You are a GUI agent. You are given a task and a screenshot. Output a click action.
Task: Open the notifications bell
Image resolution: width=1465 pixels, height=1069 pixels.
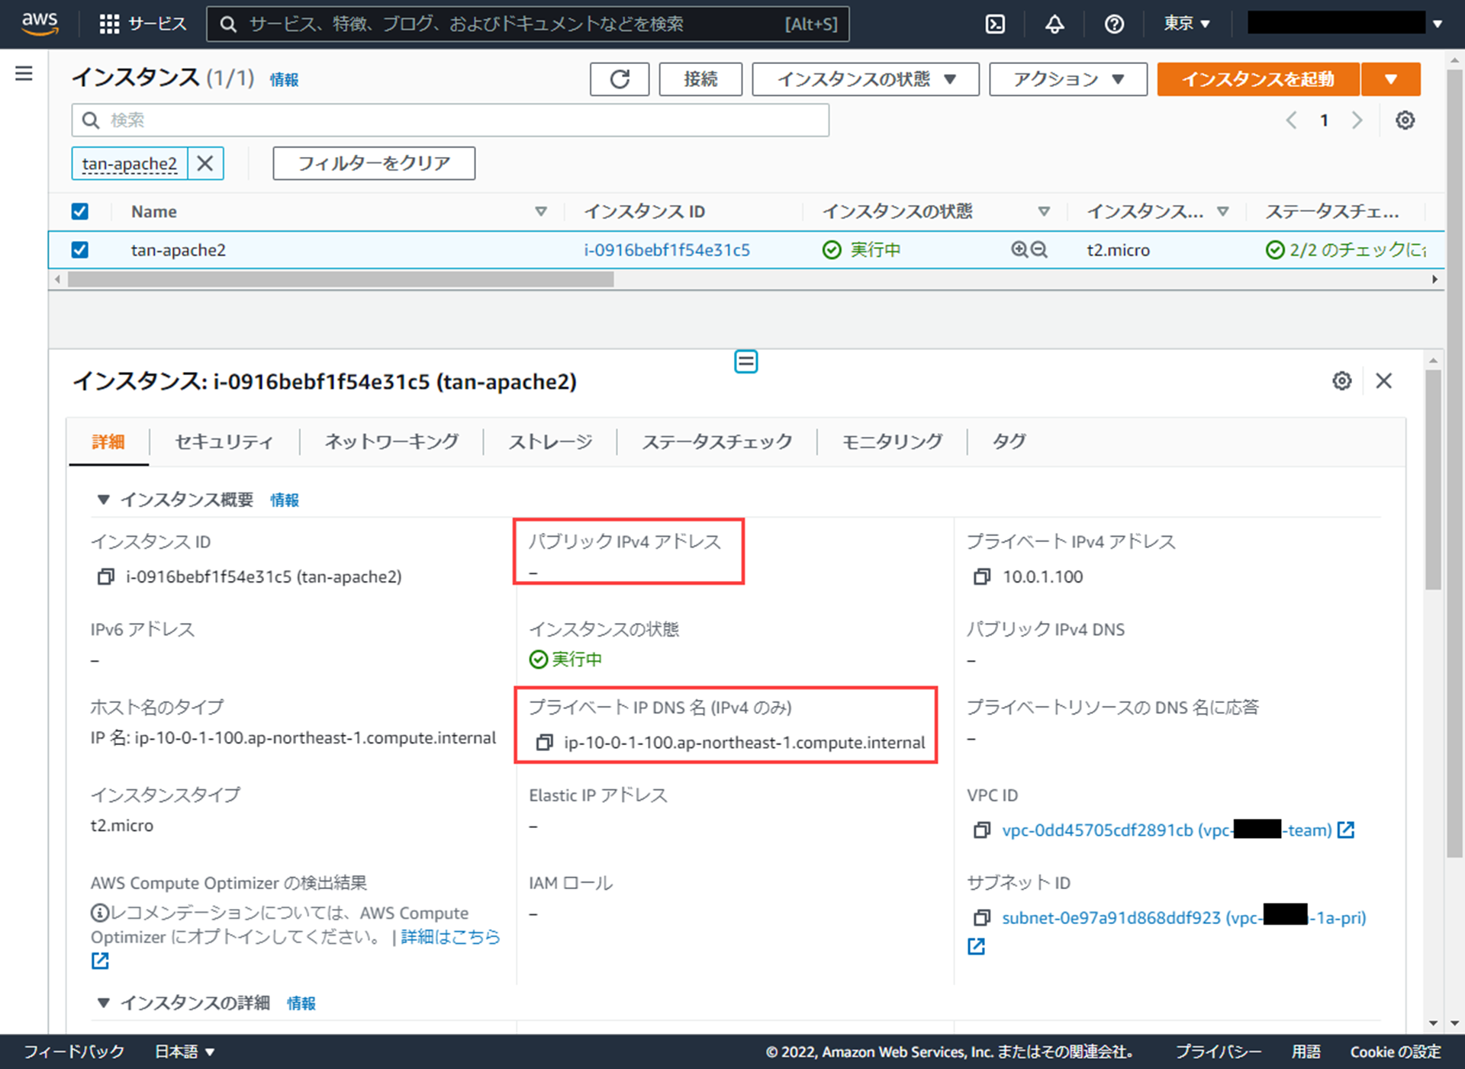1054,24
